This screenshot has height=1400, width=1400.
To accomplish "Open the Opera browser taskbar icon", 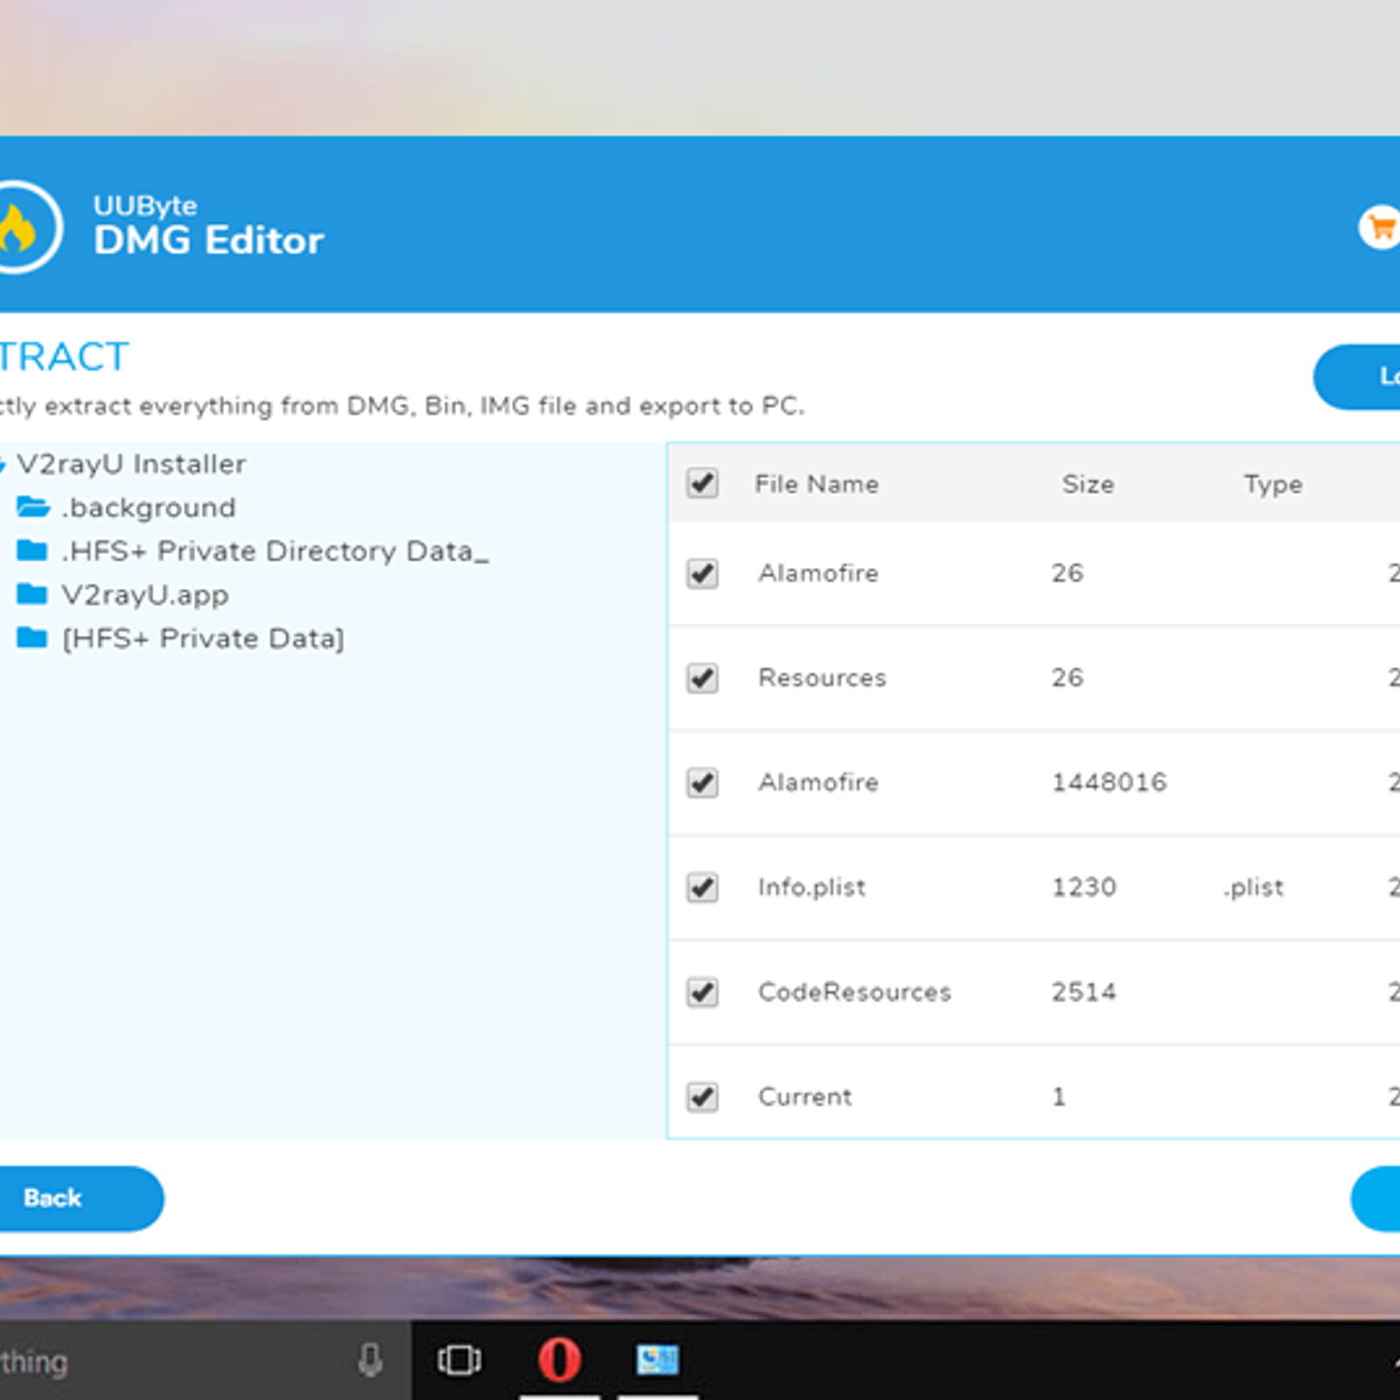I will [x=559, y=1361].
